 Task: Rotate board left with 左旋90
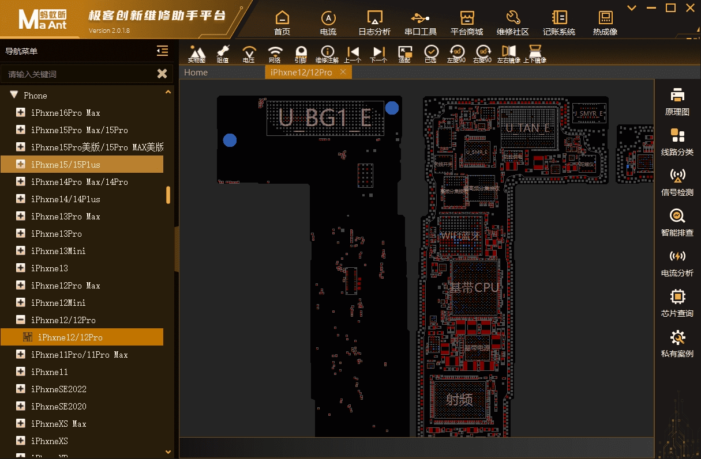456,54
